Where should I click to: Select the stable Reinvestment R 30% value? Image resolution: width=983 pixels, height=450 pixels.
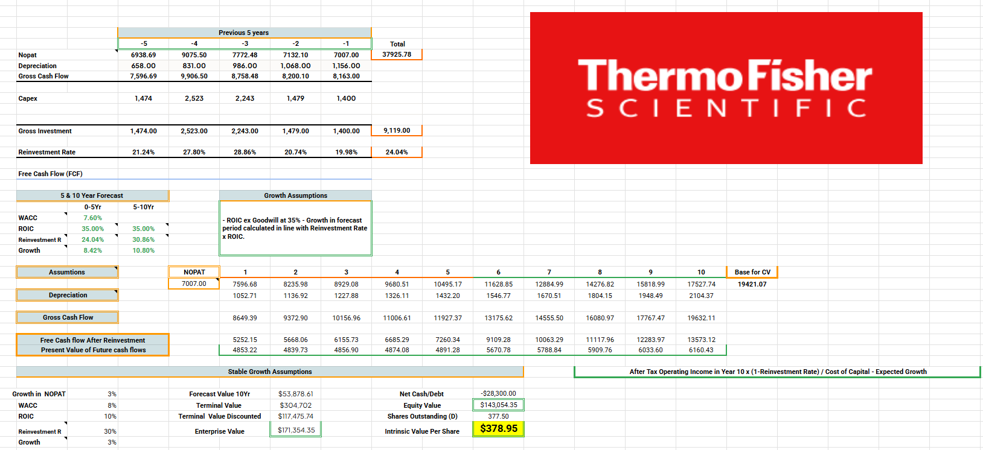coord(110,431)
